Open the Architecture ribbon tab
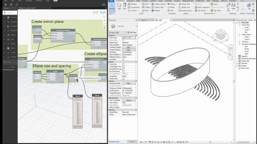This screenshot has height=144, width=257. coord(120,1)
